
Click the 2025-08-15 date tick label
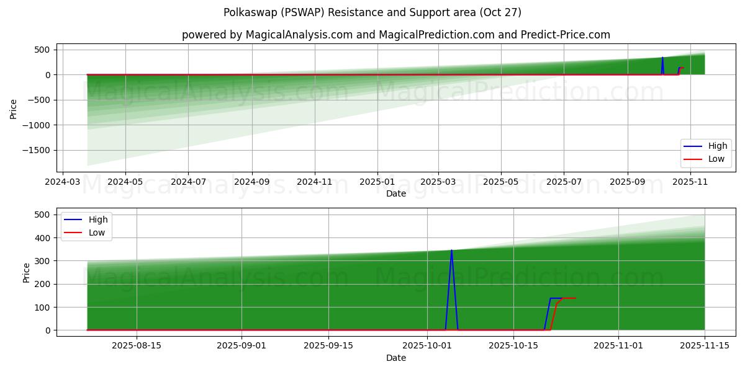(x=137, y=345)
